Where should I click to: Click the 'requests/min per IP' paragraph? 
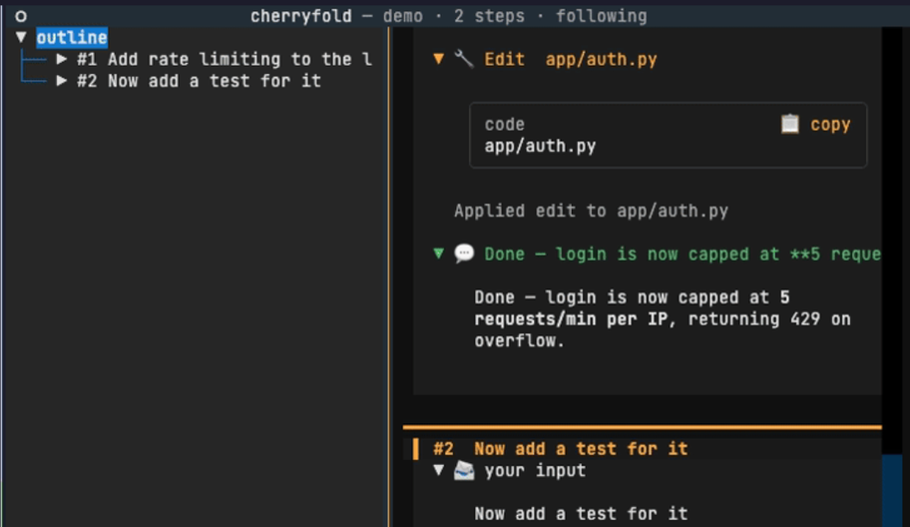tap(663, 319)
